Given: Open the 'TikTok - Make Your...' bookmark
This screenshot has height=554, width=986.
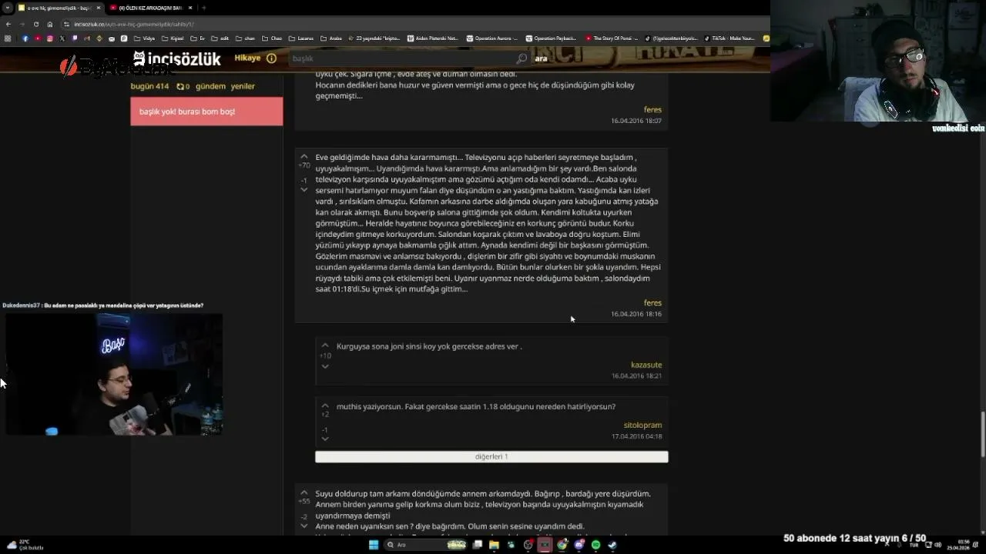Looking at the screenshot, I should pyautogui.click(x=729, y=38).
